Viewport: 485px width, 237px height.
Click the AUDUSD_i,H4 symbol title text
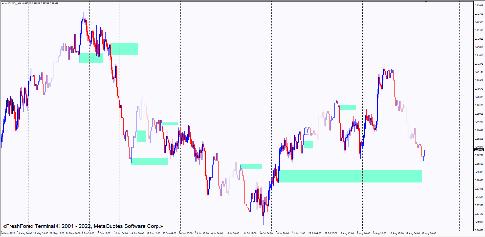(13, 4)
